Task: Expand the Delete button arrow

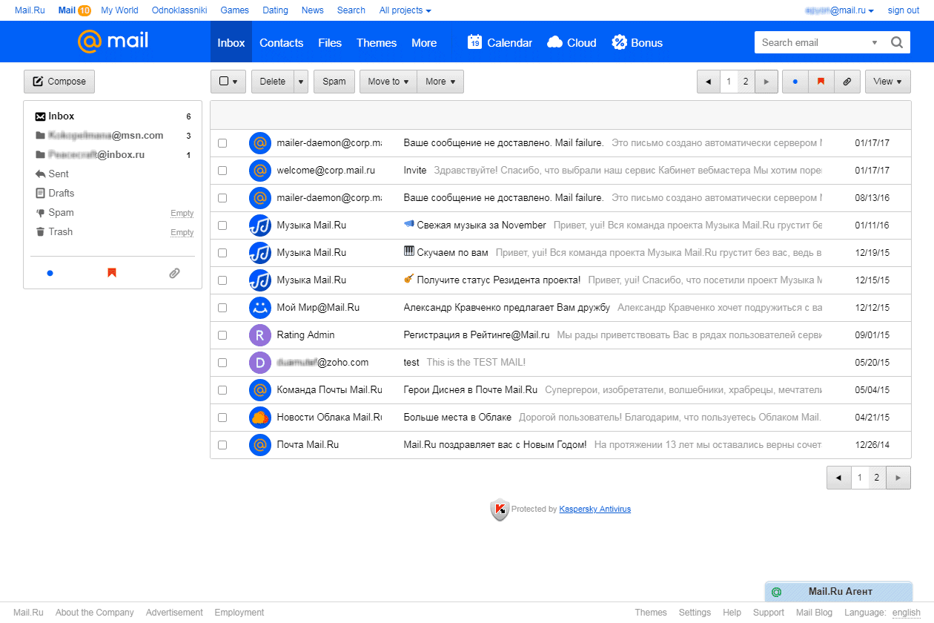Action: coord(301,82)
